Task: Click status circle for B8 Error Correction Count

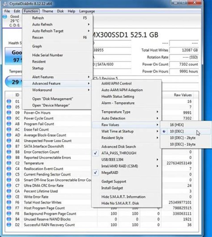Action: pyautogui.click(x=9, y=152)
